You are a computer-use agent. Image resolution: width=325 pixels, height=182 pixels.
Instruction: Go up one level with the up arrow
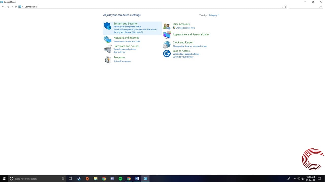[16, 7]
